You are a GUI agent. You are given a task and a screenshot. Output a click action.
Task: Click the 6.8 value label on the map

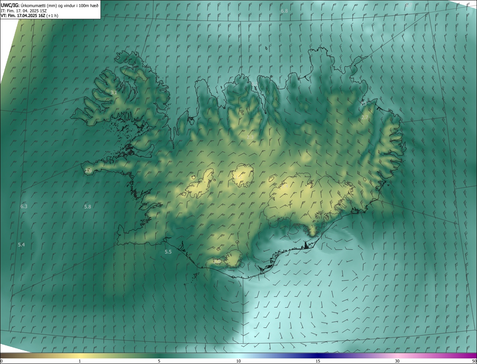pos(284,11)
